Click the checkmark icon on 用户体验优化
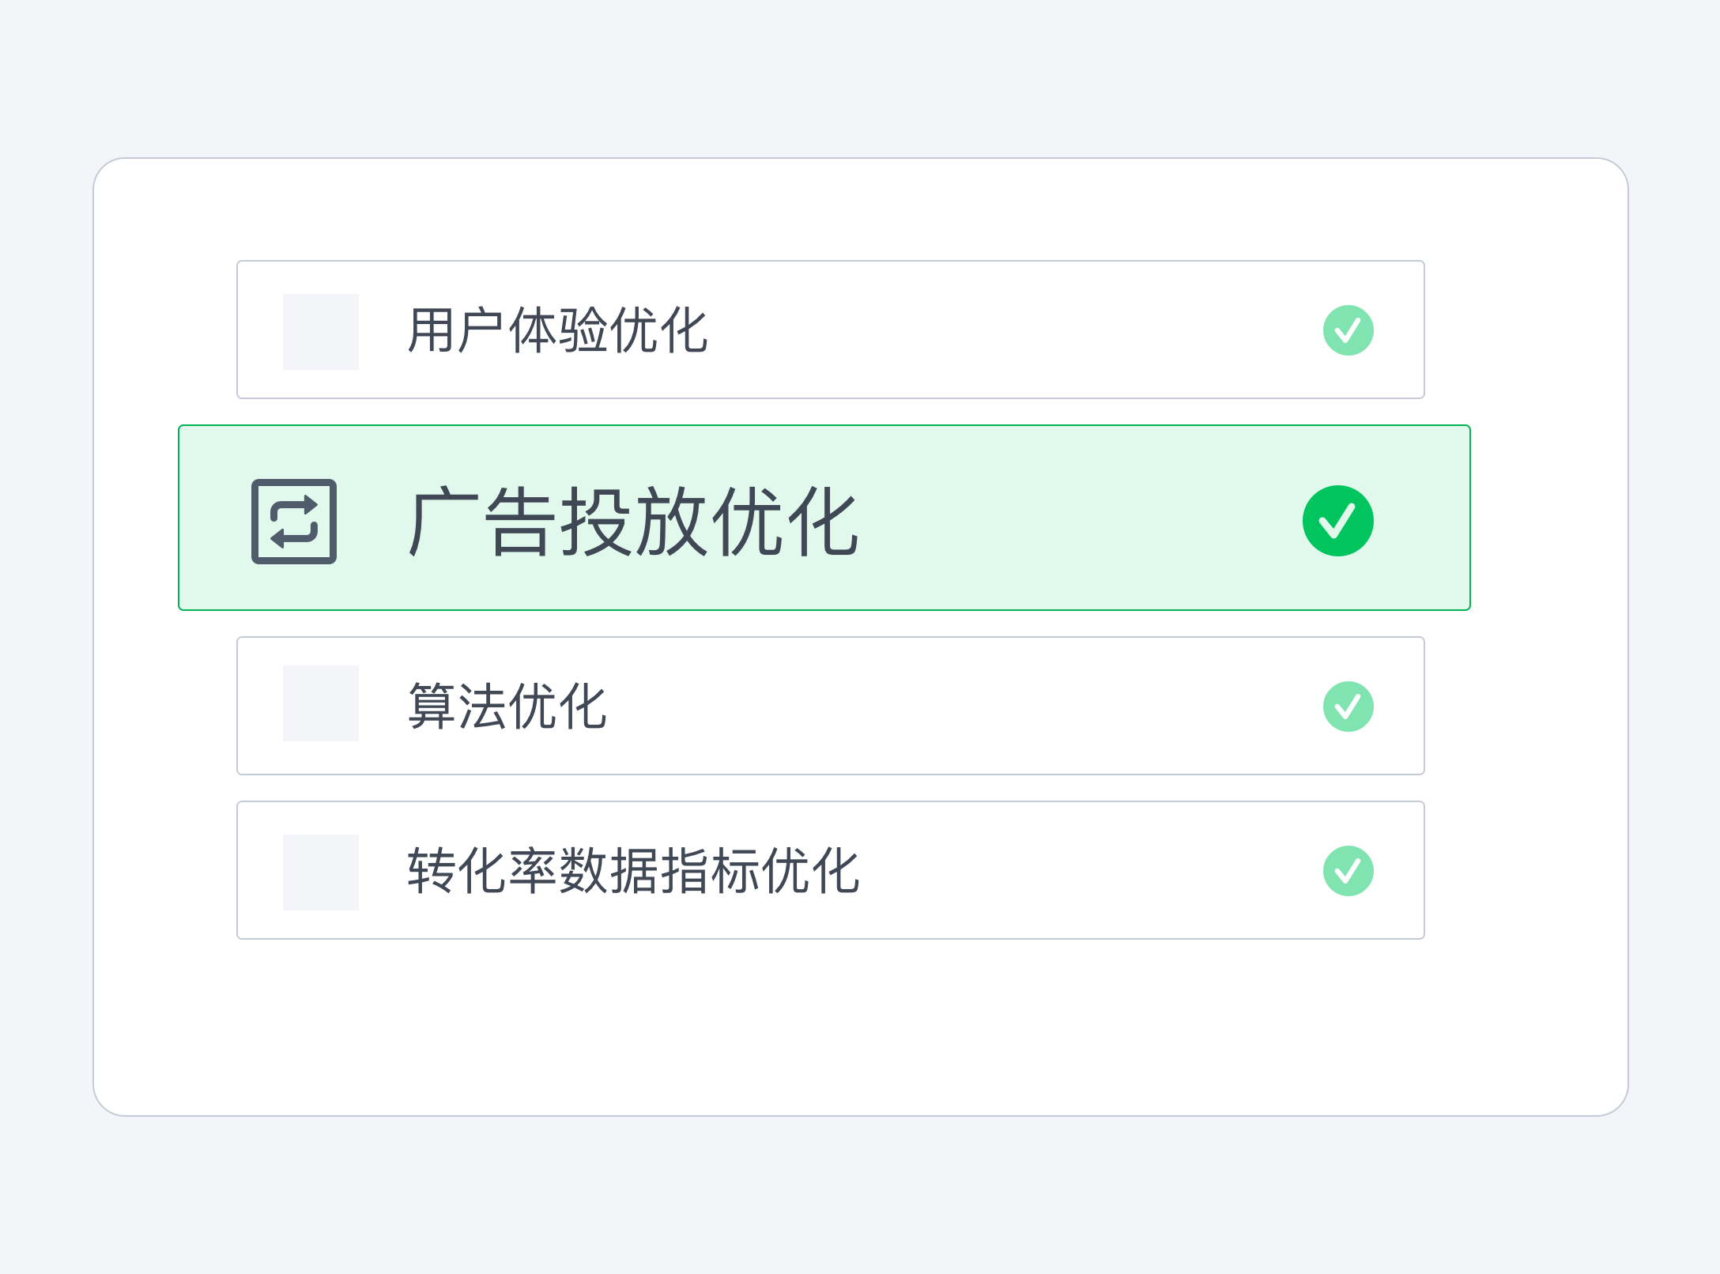The height and width of the screenshot is (1274, 1720). point(1348,330)
